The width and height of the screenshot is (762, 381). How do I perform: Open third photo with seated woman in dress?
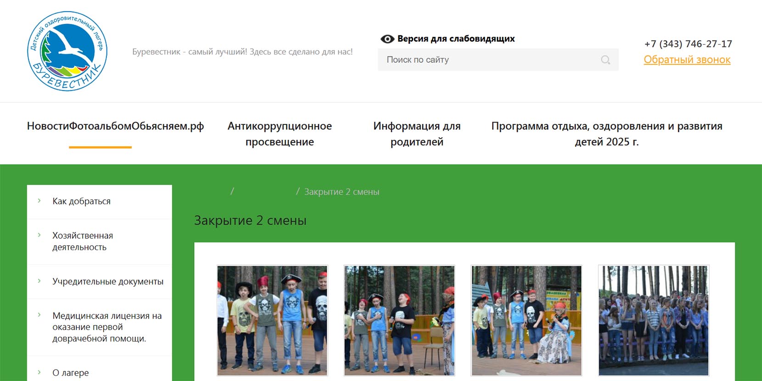[x=527, y=320]
